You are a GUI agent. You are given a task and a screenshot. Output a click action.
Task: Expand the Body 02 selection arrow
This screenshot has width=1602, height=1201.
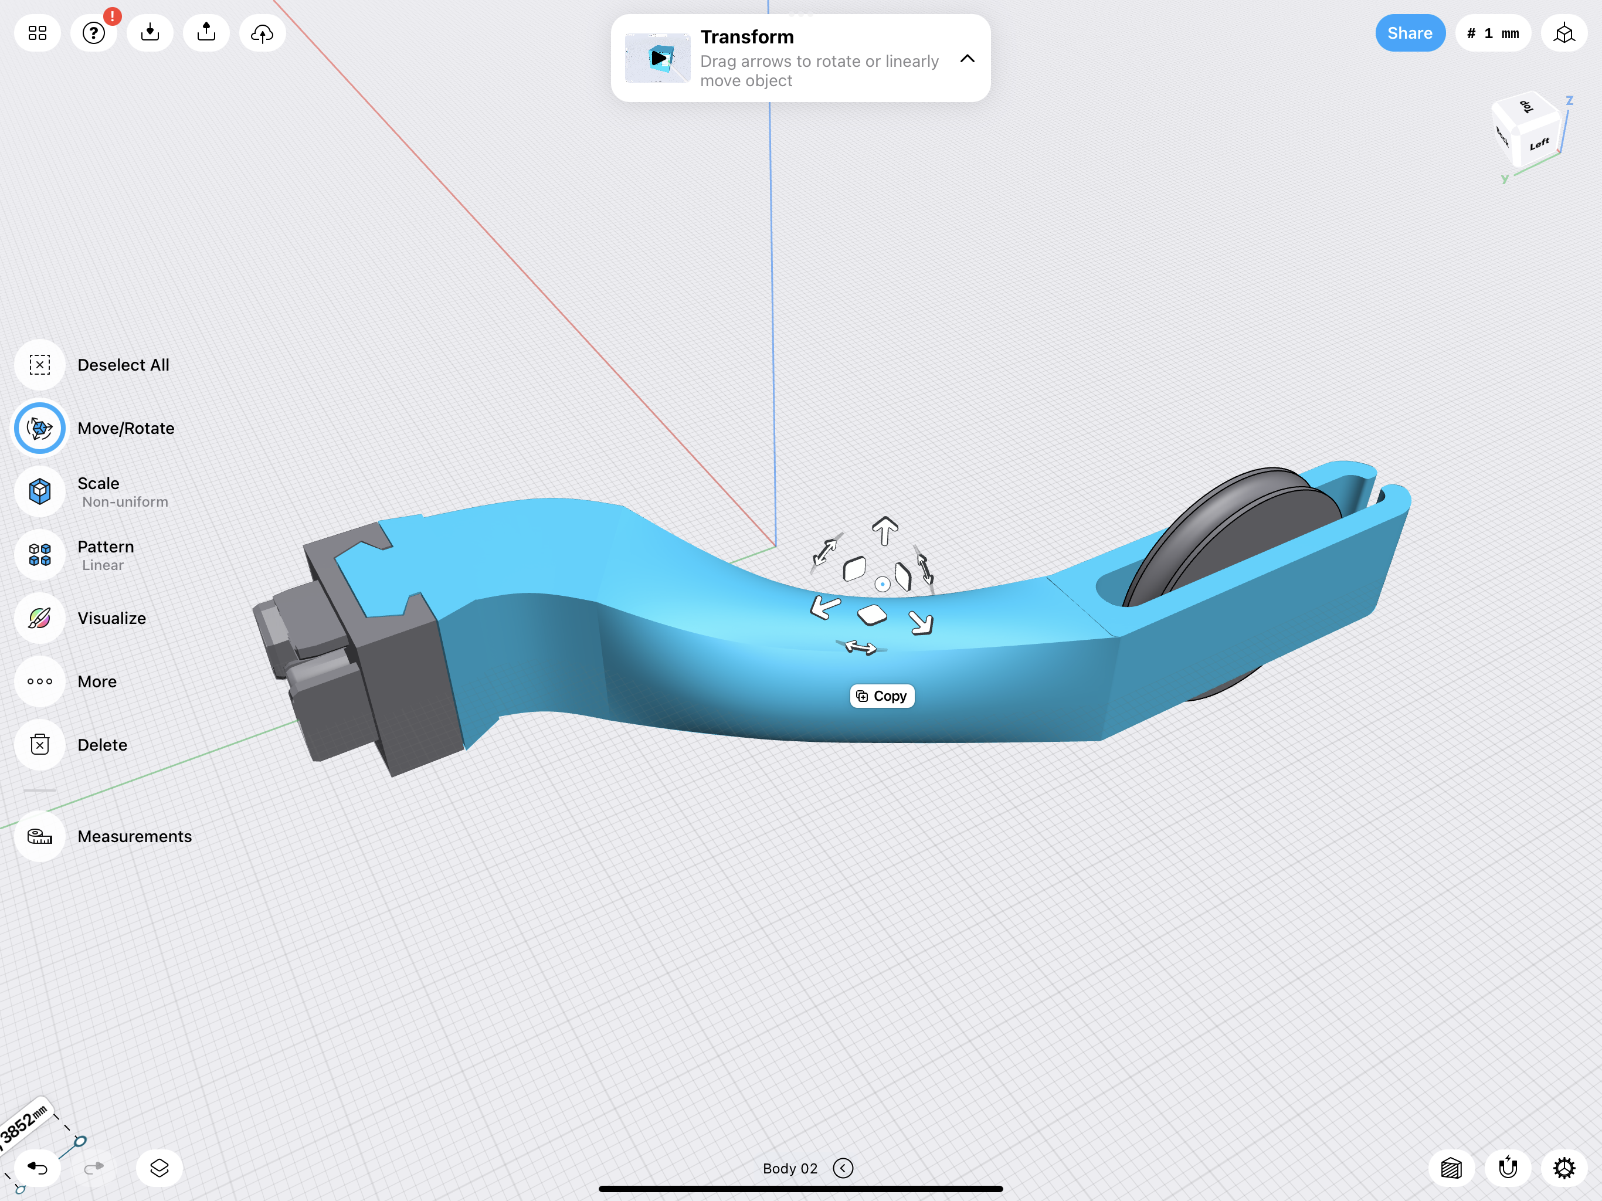pyautogui.click(x=843, y=1168)
